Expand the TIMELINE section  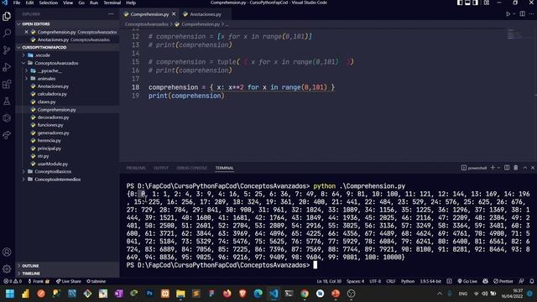31,273
